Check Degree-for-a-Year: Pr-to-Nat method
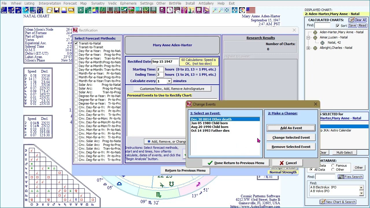 (x=76, y=96)
